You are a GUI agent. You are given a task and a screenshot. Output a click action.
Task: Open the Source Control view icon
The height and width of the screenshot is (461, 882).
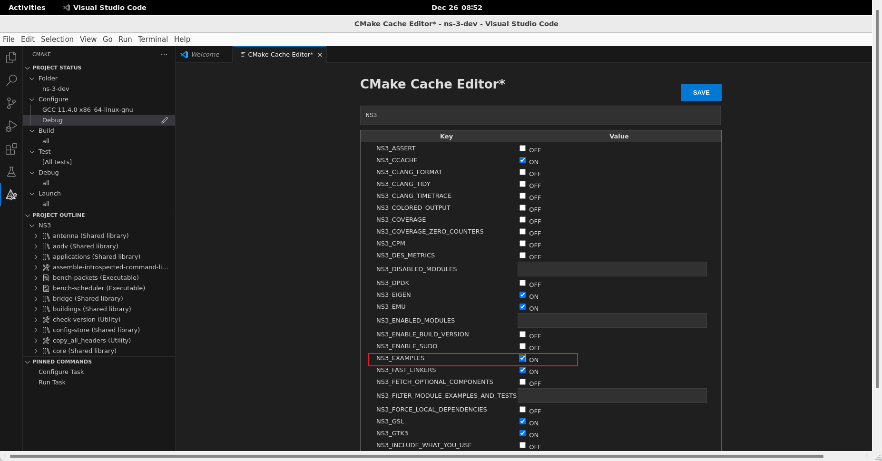coord(11,103)
